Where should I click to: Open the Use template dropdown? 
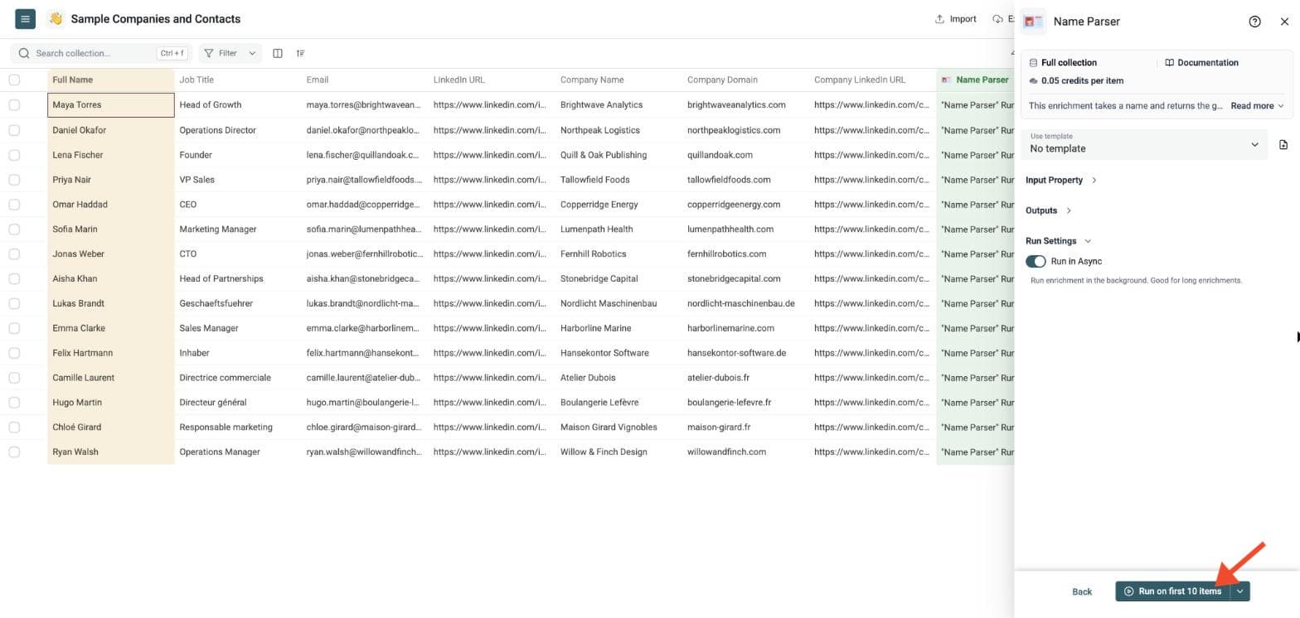pyautogui.click(x=1144, y=144)
